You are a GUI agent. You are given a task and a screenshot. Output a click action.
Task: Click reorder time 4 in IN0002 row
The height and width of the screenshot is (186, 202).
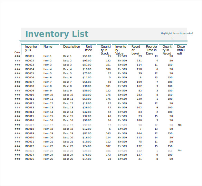(x=157, y=61)
